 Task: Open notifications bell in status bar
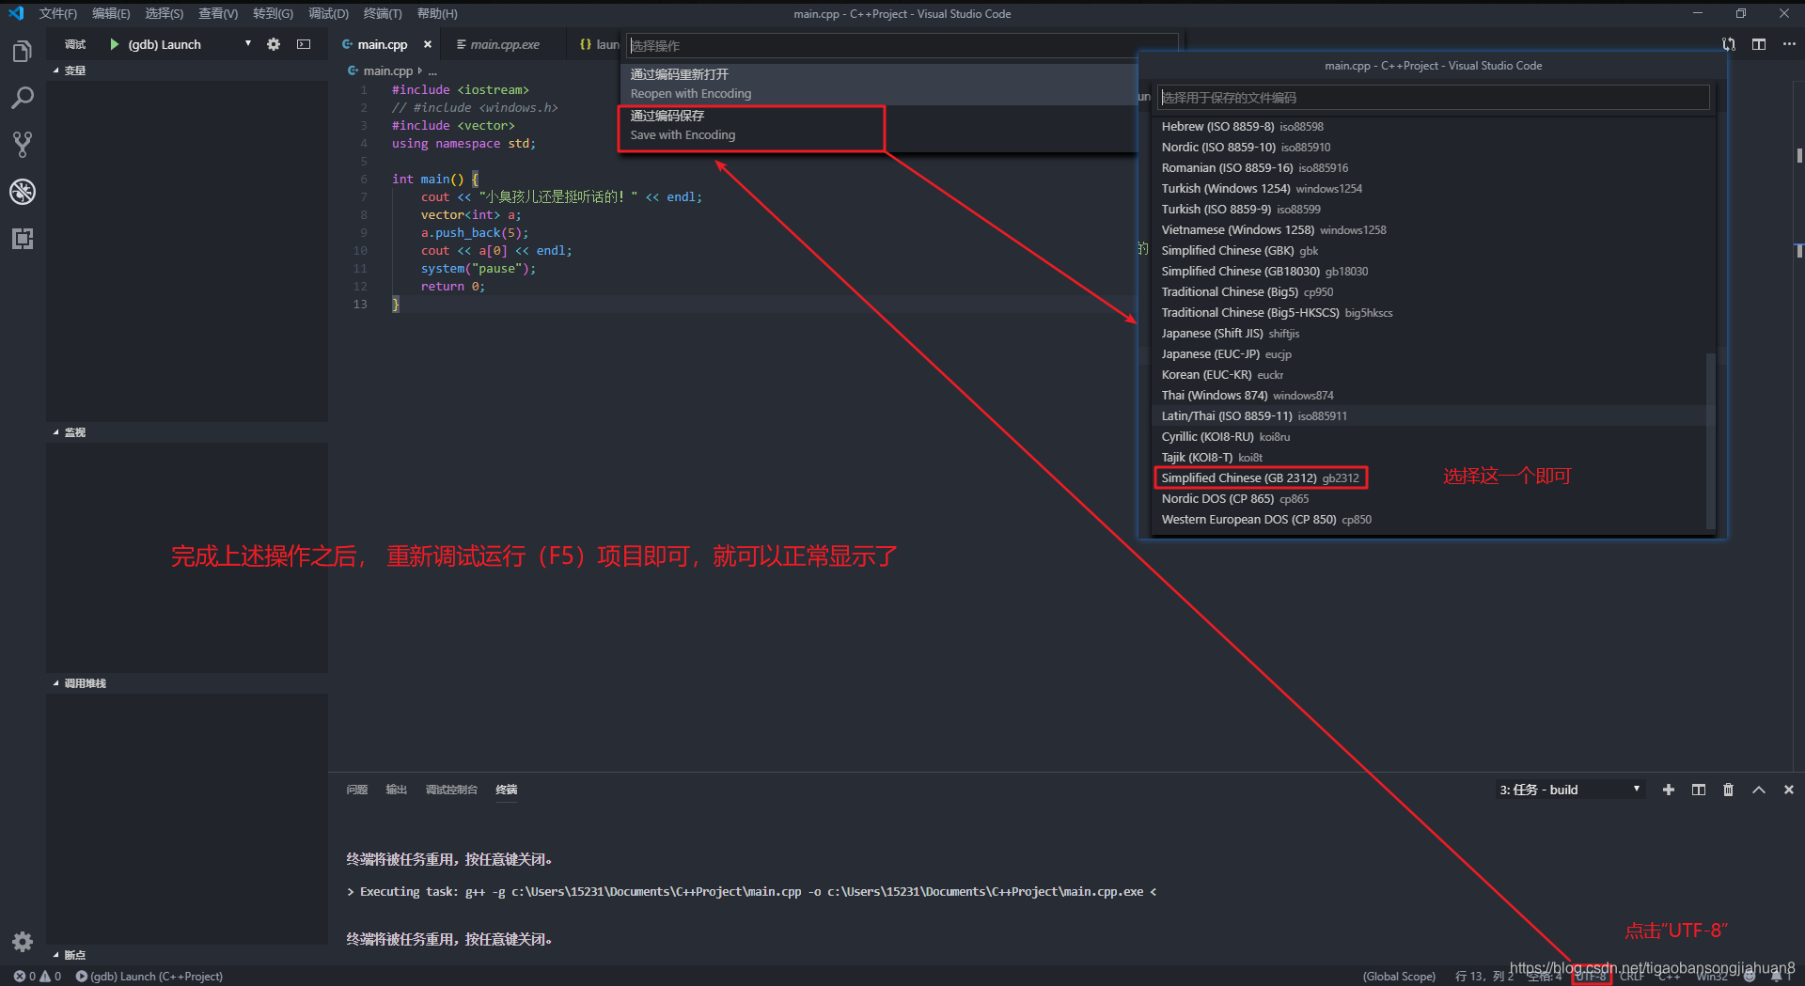[1776, 977]
